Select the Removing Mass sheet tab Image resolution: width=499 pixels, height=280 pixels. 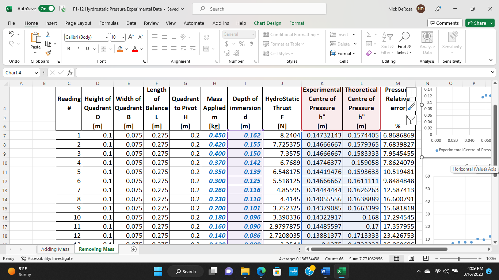tap(96, 249)
